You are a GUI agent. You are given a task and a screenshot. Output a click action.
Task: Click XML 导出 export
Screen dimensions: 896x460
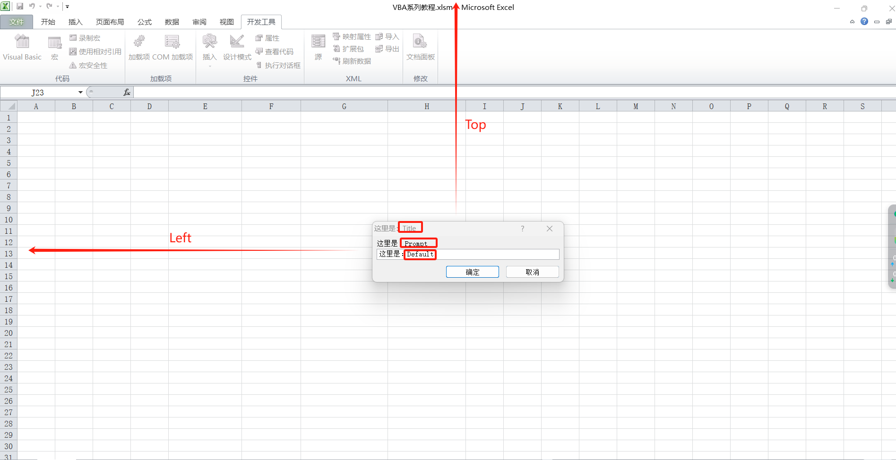[x=387, y=49]
